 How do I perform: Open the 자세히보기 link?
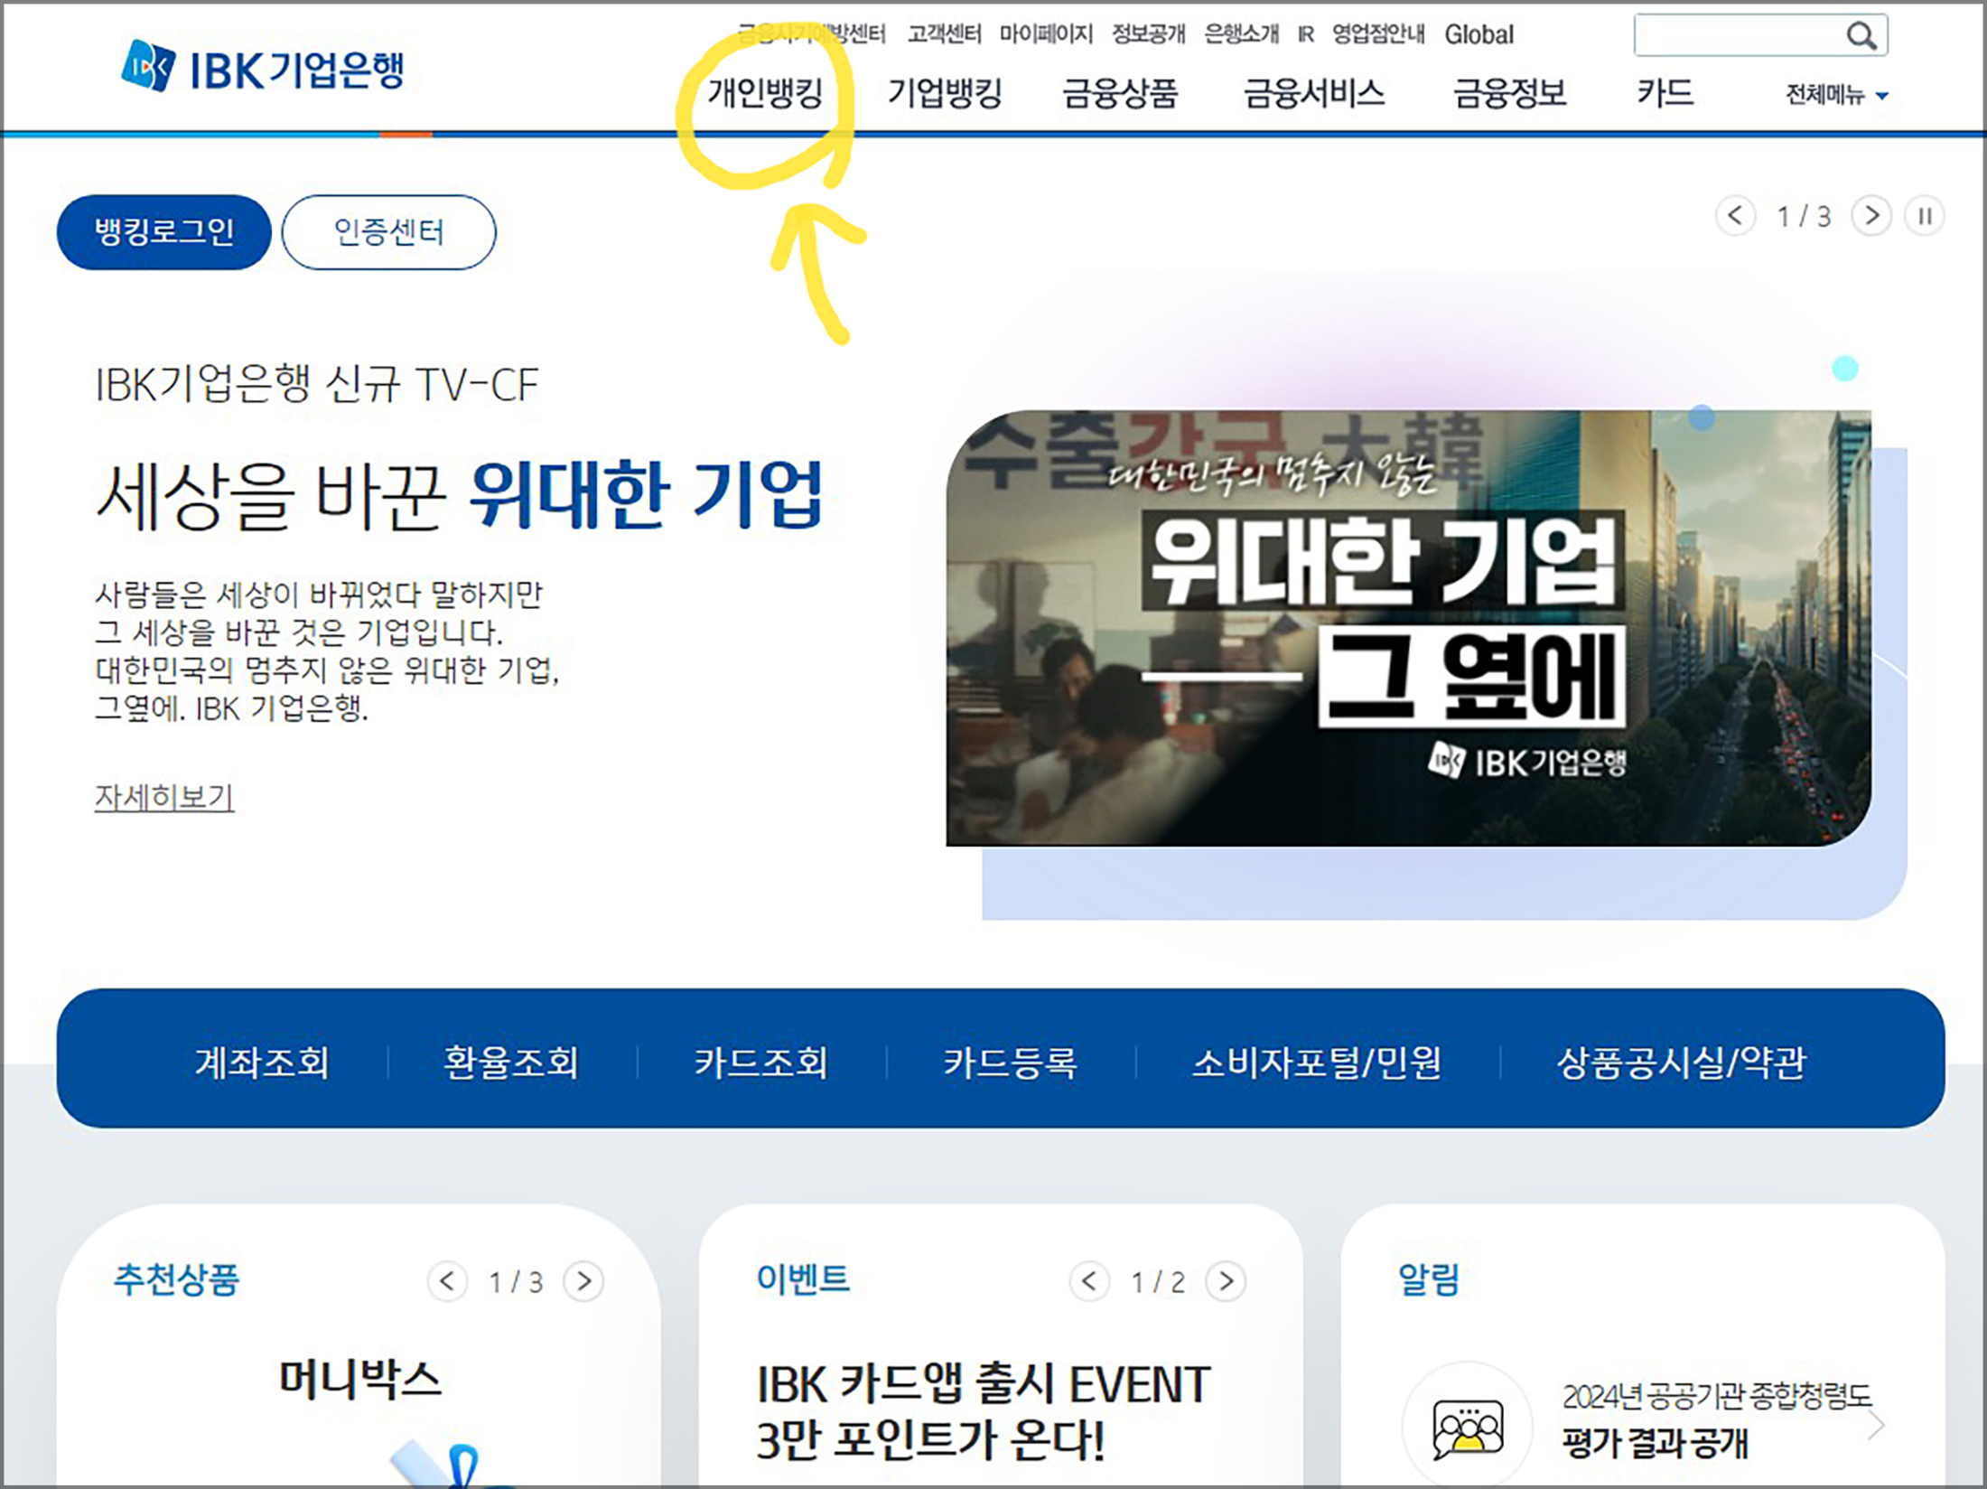(x=164, y=797)
